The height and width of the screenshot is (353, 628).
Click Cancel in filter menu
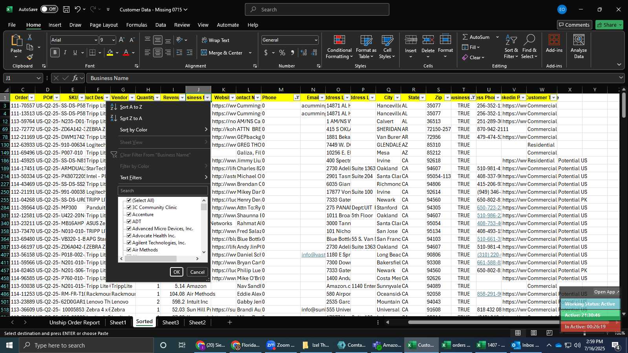197,272
